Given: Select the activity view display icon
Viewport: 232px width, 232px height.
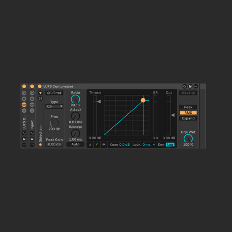Looking at the screenshot, I should click(104, 145).
